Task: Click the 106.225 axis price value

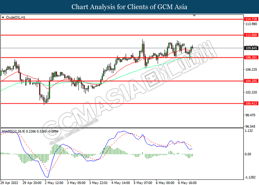Action: 251,70
